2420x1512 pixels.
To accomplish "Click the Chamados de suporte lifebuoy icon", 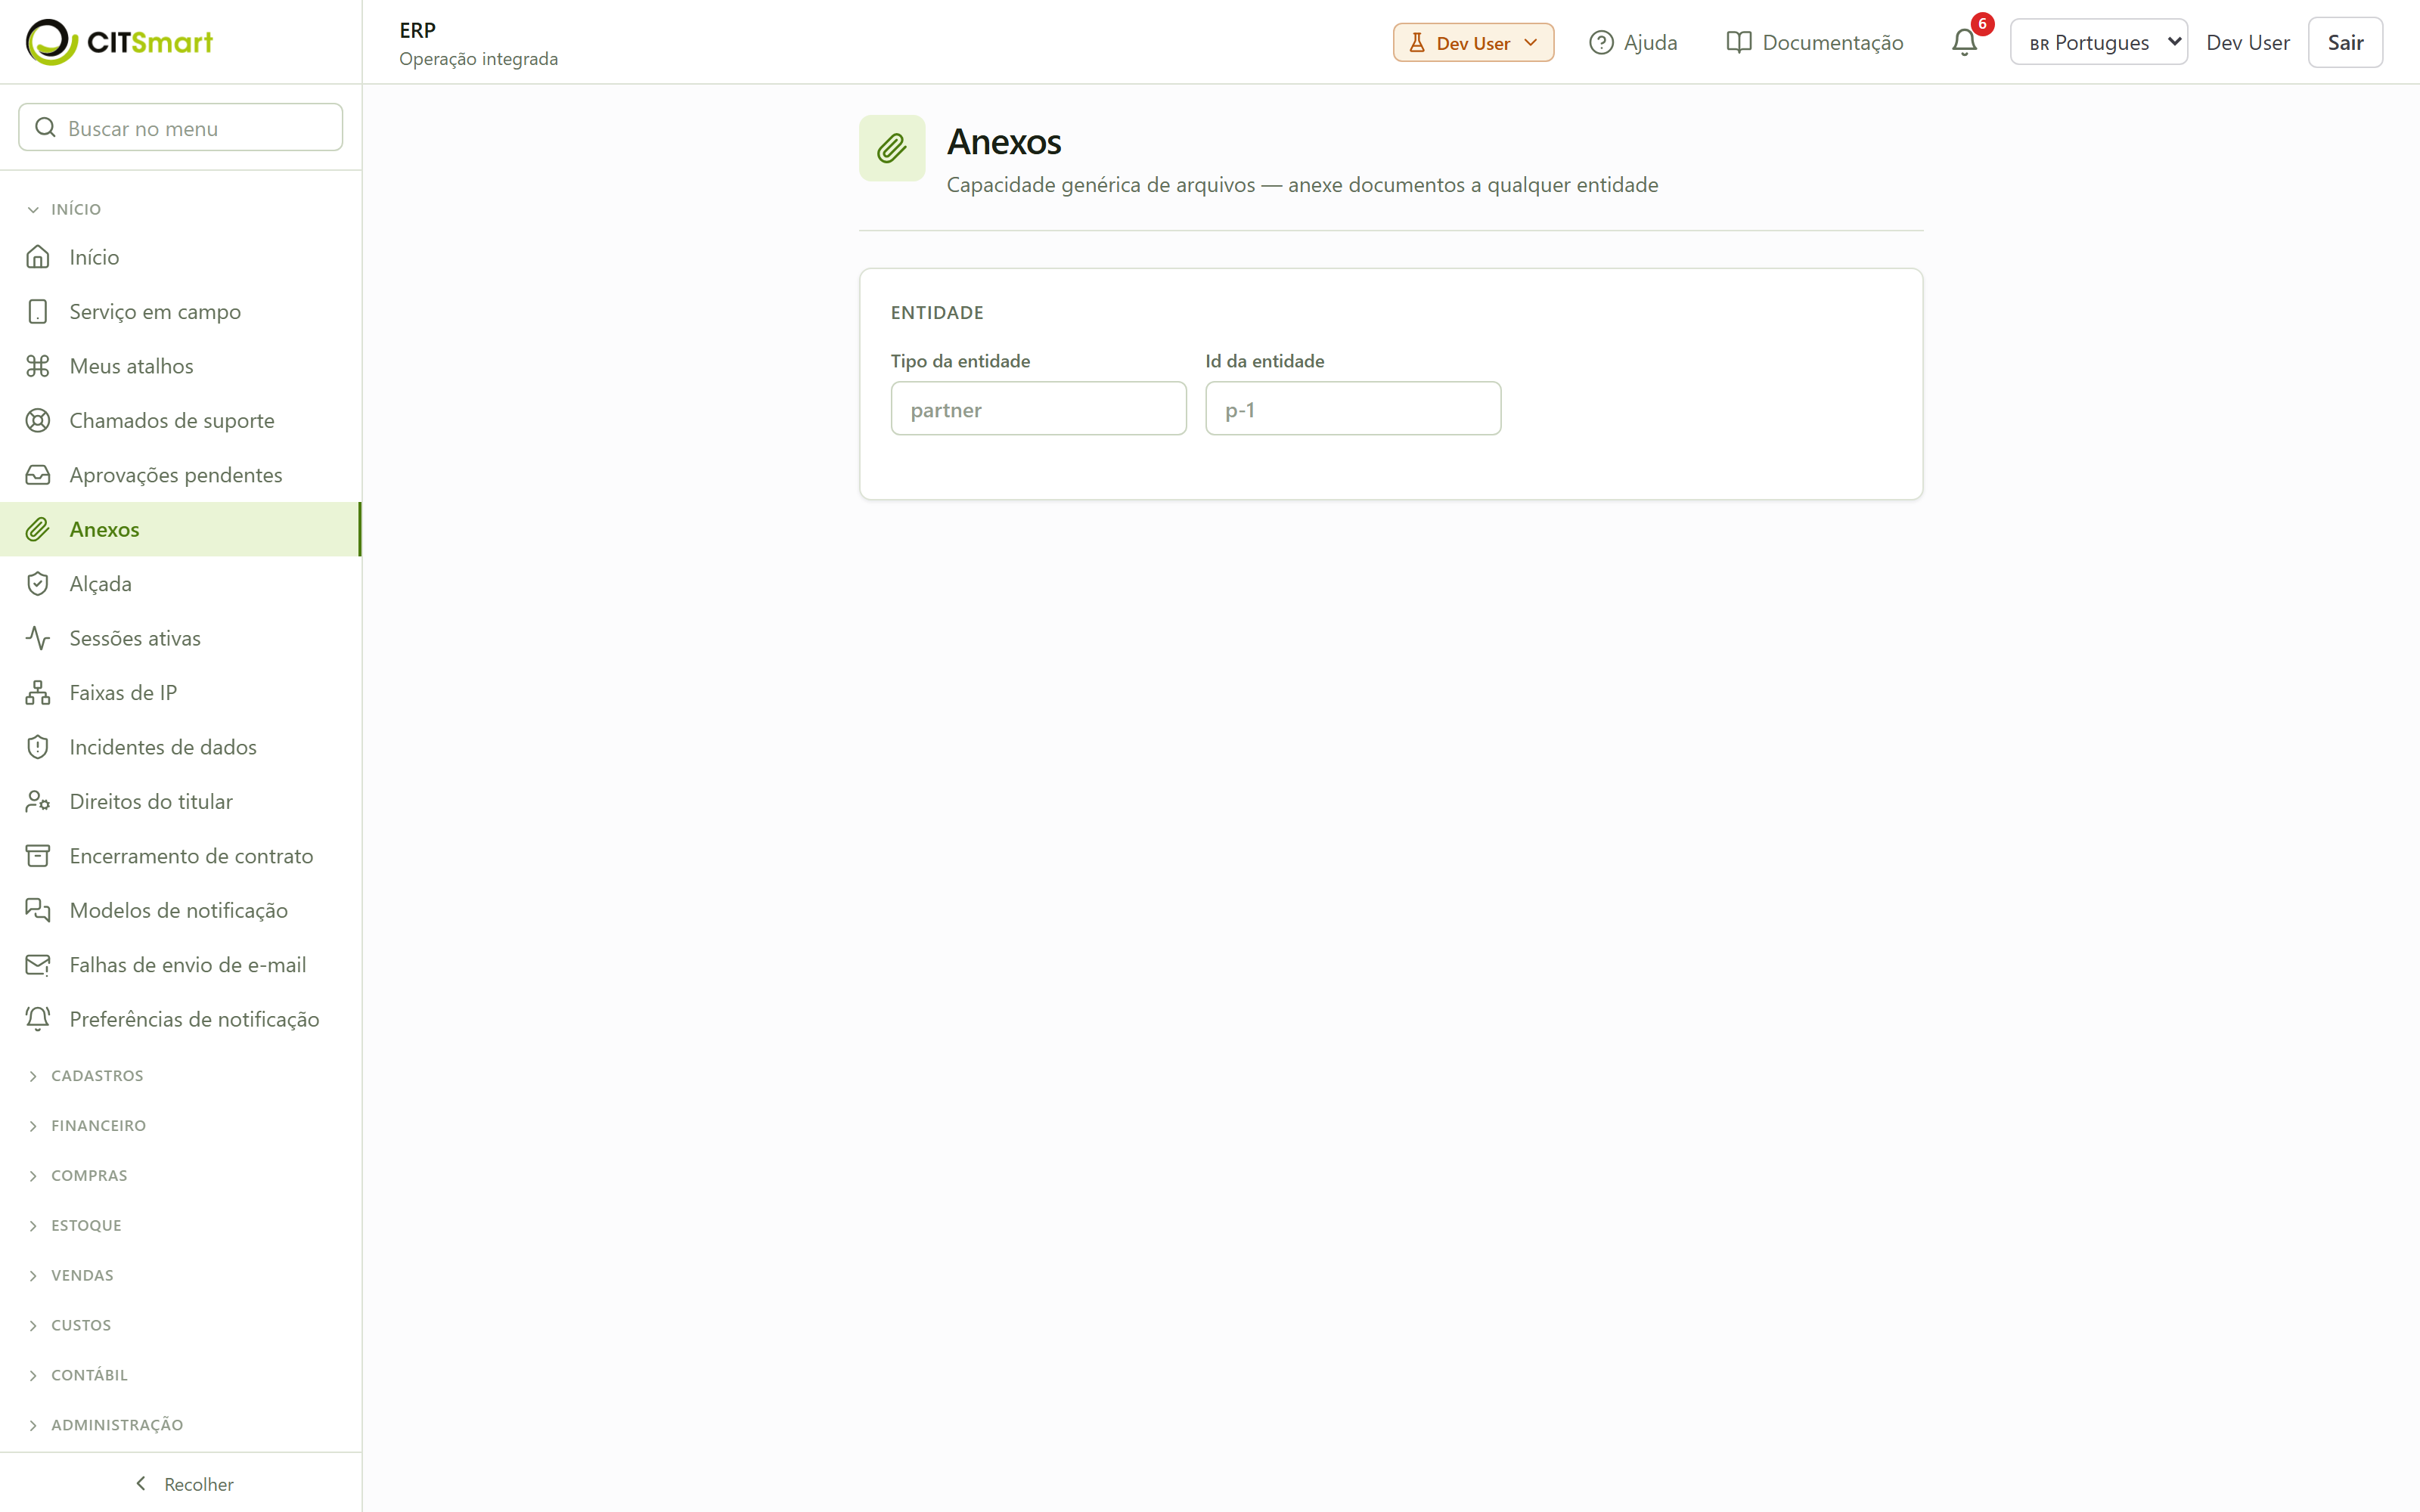I will coord(38,421).
